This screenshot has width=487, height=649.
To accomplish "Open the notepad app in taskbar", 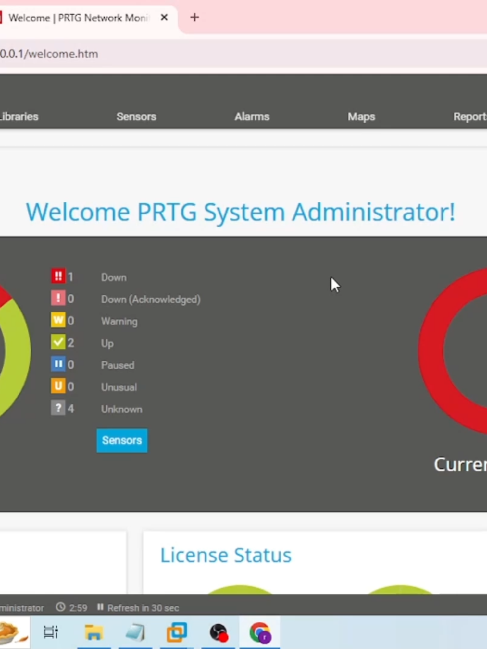I will click(x=135, y=632).
